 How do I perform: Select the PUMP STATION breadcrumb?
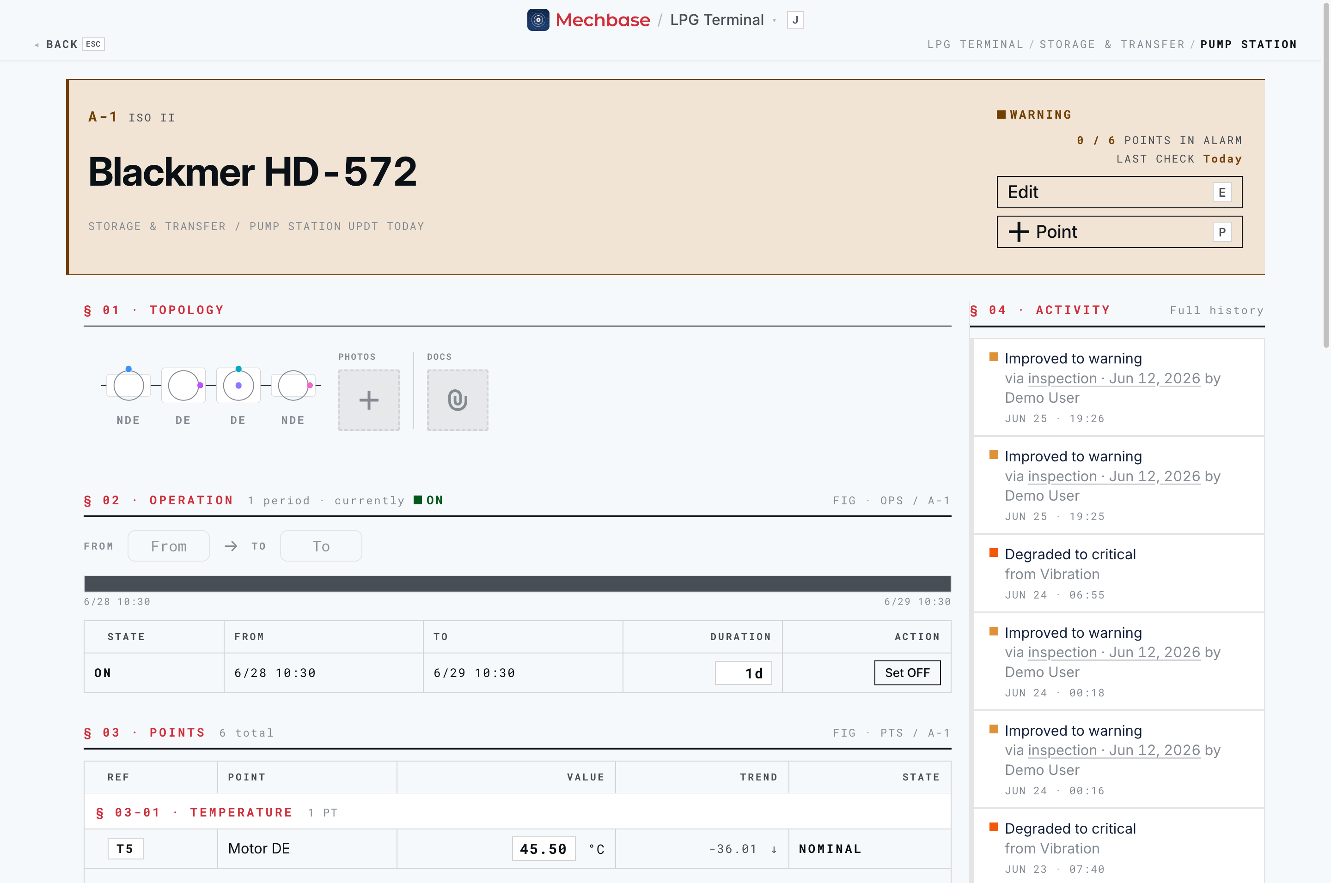click(x=1249, y=44)
